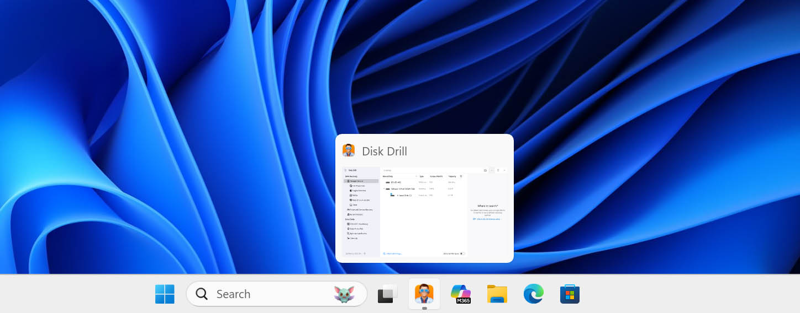
Task: Launch the Microsoft 365 Copilot app
Action: click(x=461, y=294)
